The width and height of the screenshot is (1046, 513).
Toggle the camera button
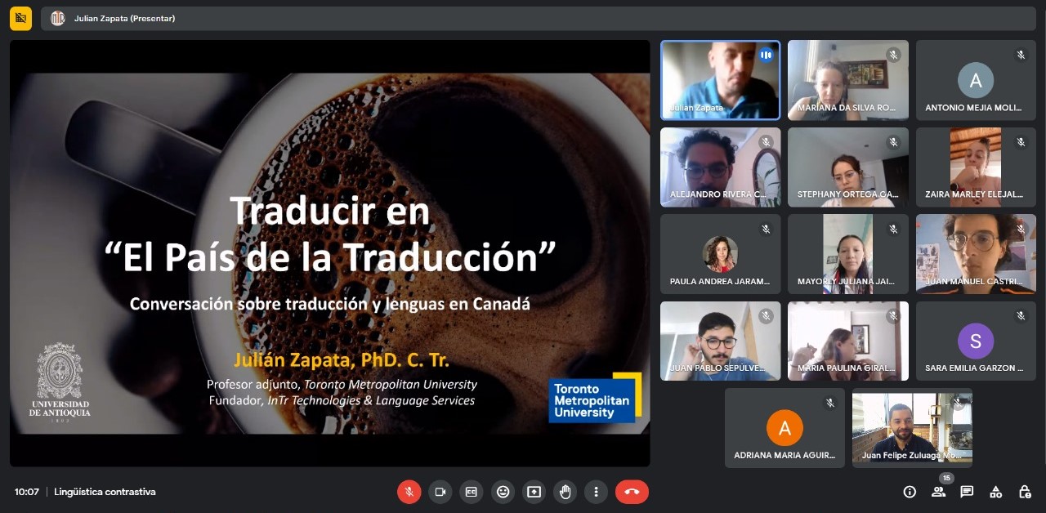[440, 492]
